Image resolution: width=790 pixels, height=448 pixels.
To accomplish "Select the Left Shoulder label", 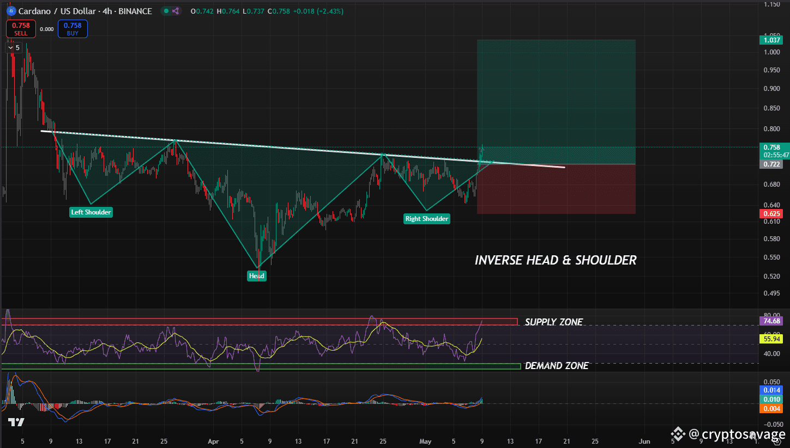I will (x=91, y=212).
